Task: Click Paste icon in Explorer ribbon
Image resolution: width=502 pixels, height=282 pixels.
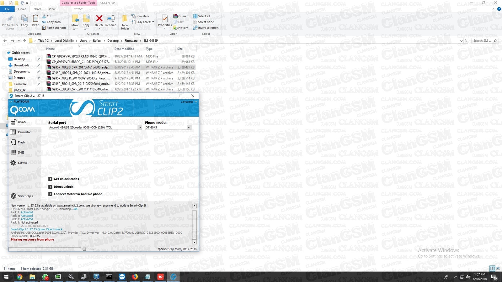Action: coord(35,21)
